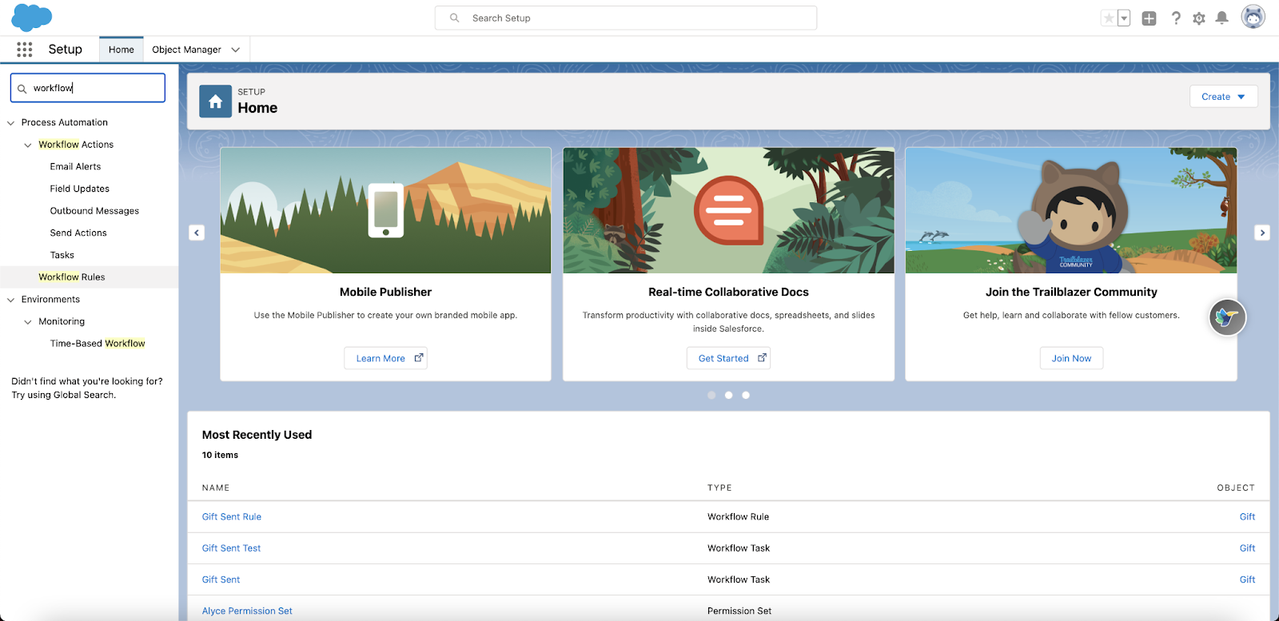Open the Create dropdown button
1279x621 pixels.
click(1223, 97)
